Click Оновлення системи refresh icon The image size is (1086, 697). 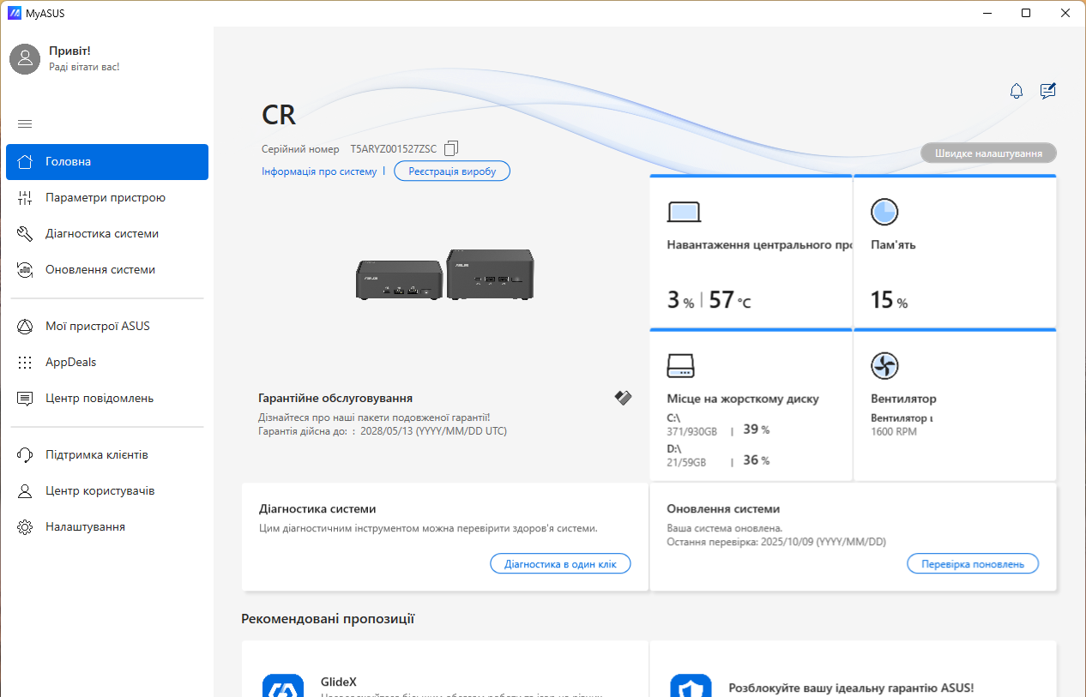[x=25, y=270]
